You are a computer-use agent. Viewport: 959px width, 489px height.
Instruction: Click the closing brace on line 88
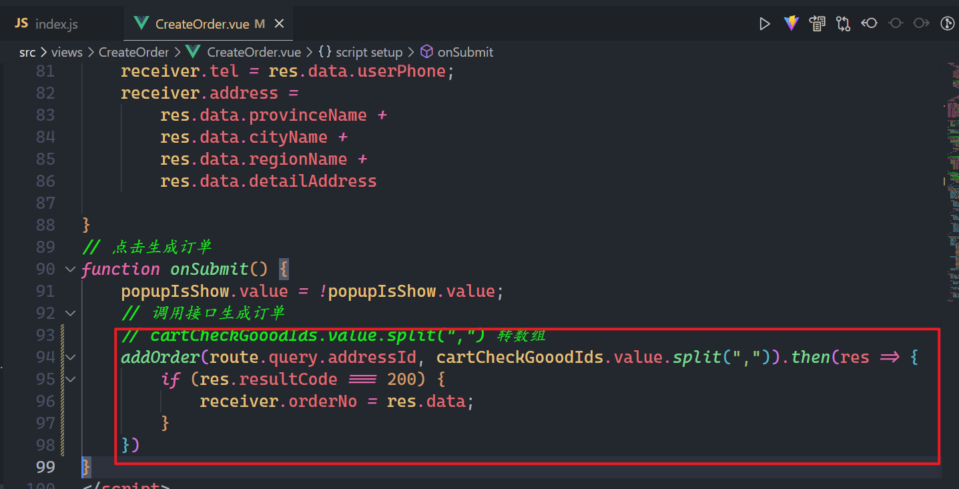pos(86,225)
